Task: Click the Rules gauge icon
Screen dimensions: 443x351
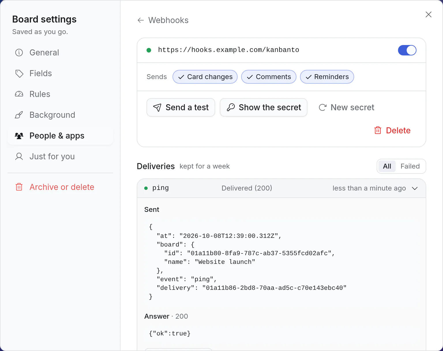Action: coord(19,94)
